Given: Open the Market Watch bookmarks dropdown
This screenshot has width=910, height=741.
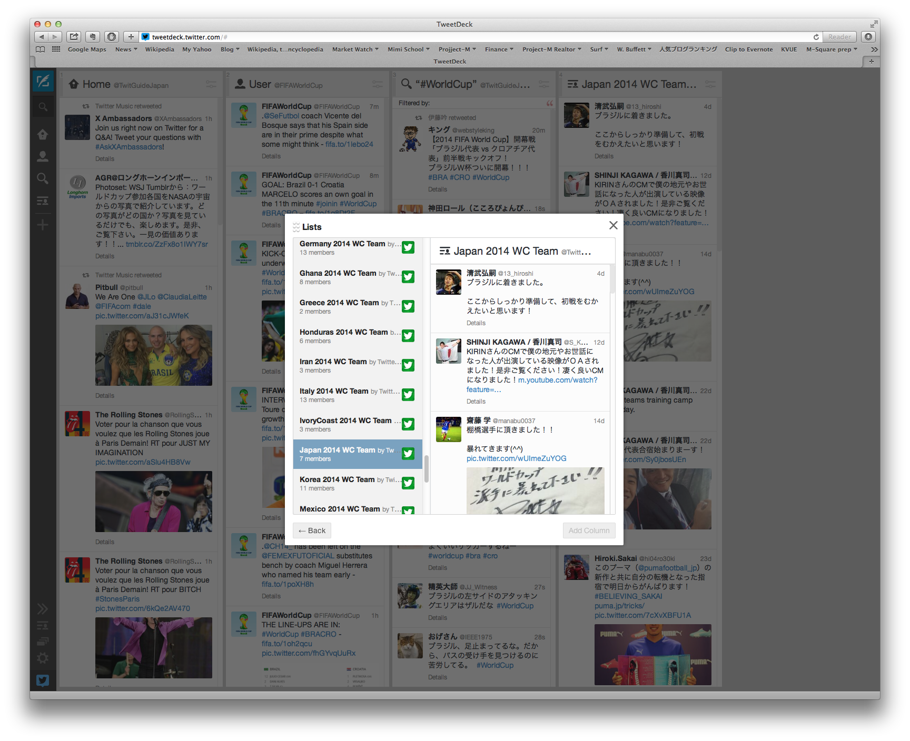Looking at the screenshot, I should 355,49.
